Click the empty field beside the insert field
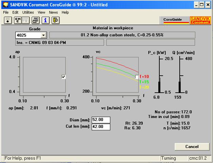Image resolution: width=213 pixels, height=163 pixels. click(150, 42)
